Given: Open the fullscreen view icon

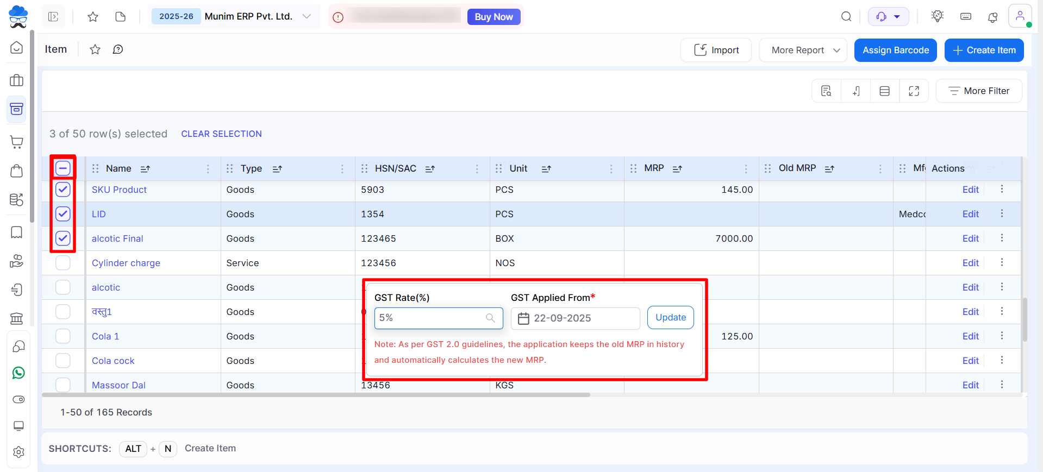Looking at the screenshot, I should click(914, 91).
